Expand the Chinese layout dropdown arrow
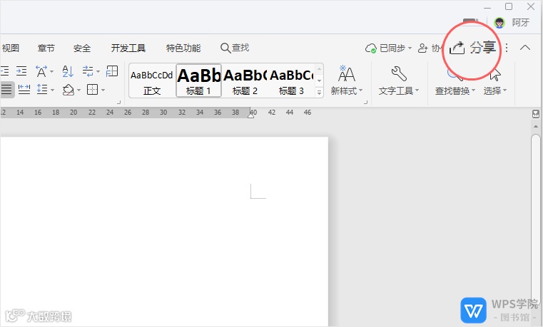The height and width of the screenshot is (327, 543). point(51,71)
